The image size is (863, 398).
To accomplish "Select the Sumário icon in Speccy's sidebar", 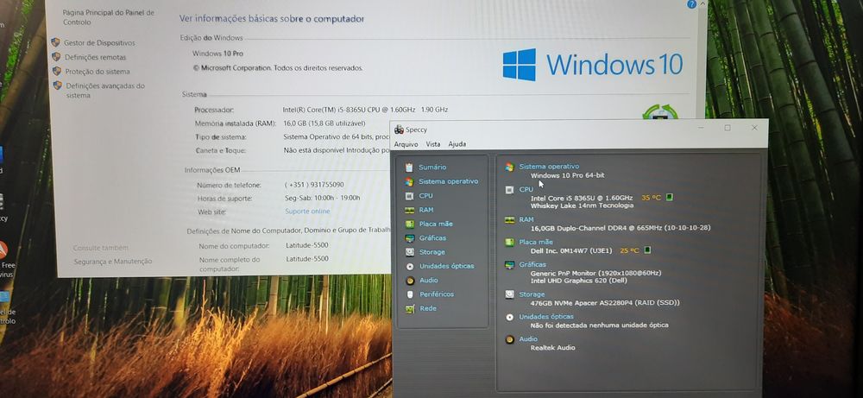I will [x=409, y=167].
